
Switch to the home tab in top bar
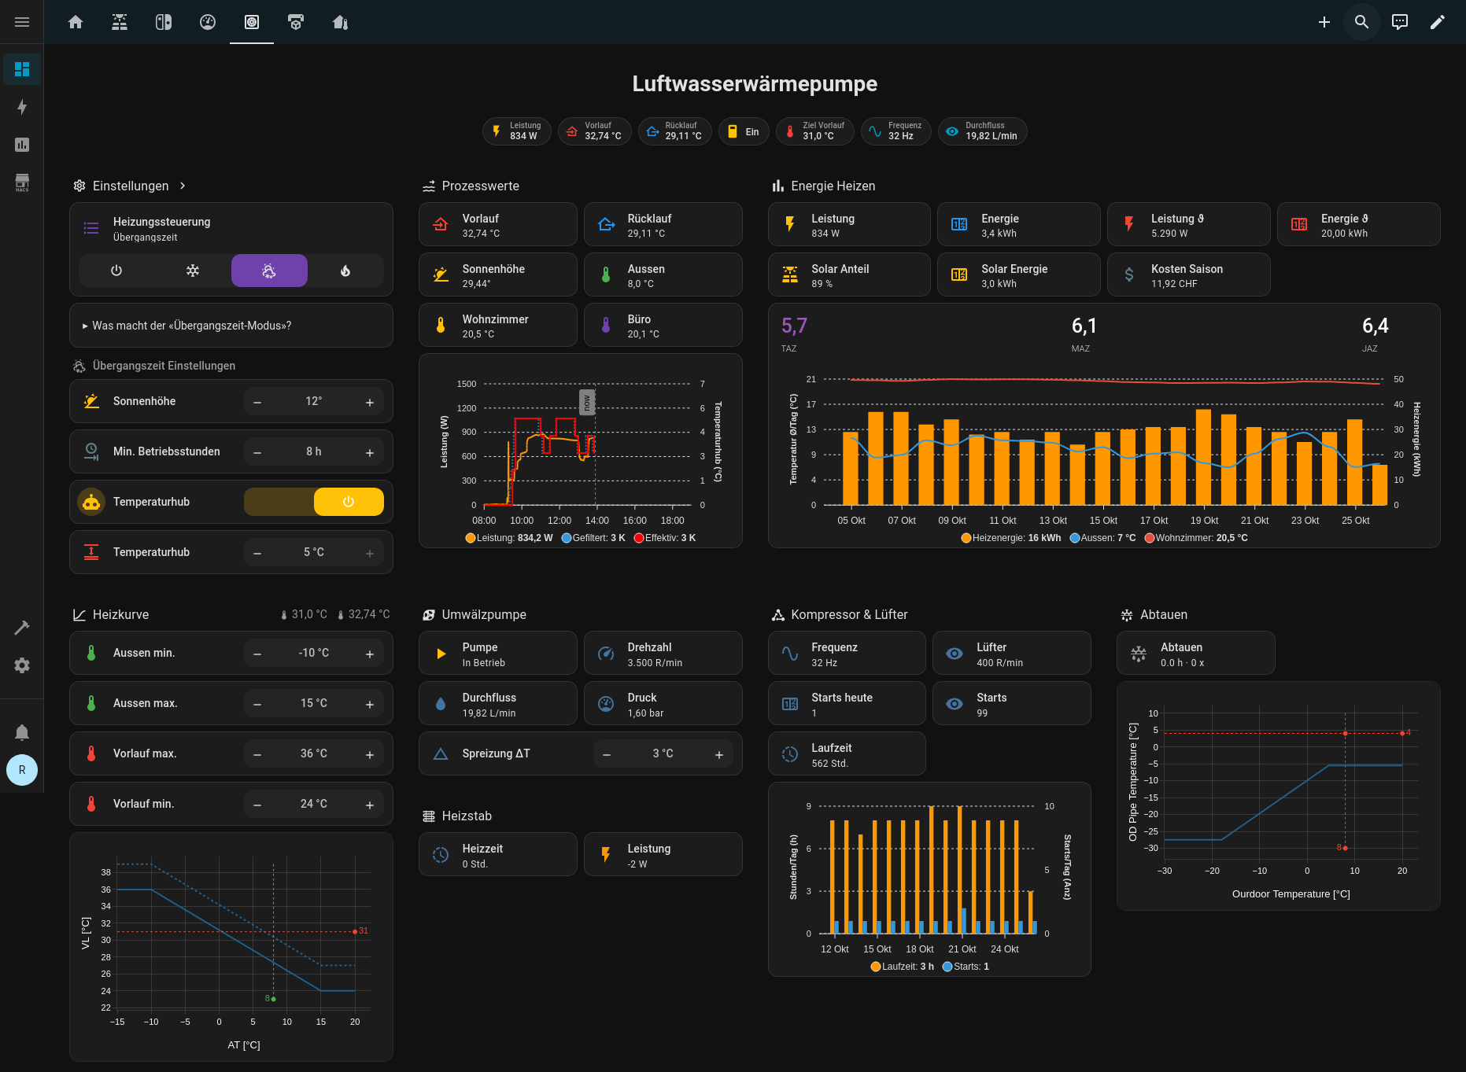pos(76,22)
